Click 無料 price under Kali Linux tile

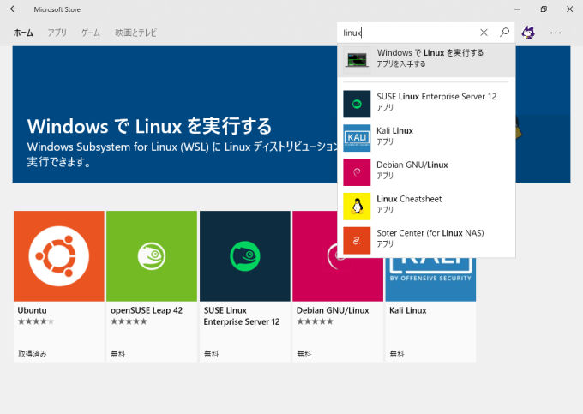coord(397,354)
